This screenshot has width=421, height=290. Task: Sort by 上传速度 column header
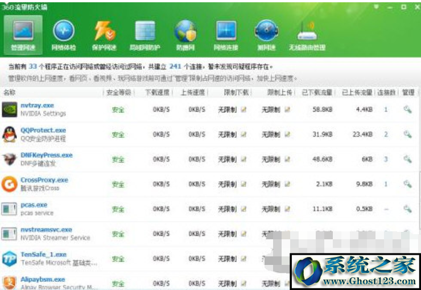pyautogui.click(x=193, y=92)
